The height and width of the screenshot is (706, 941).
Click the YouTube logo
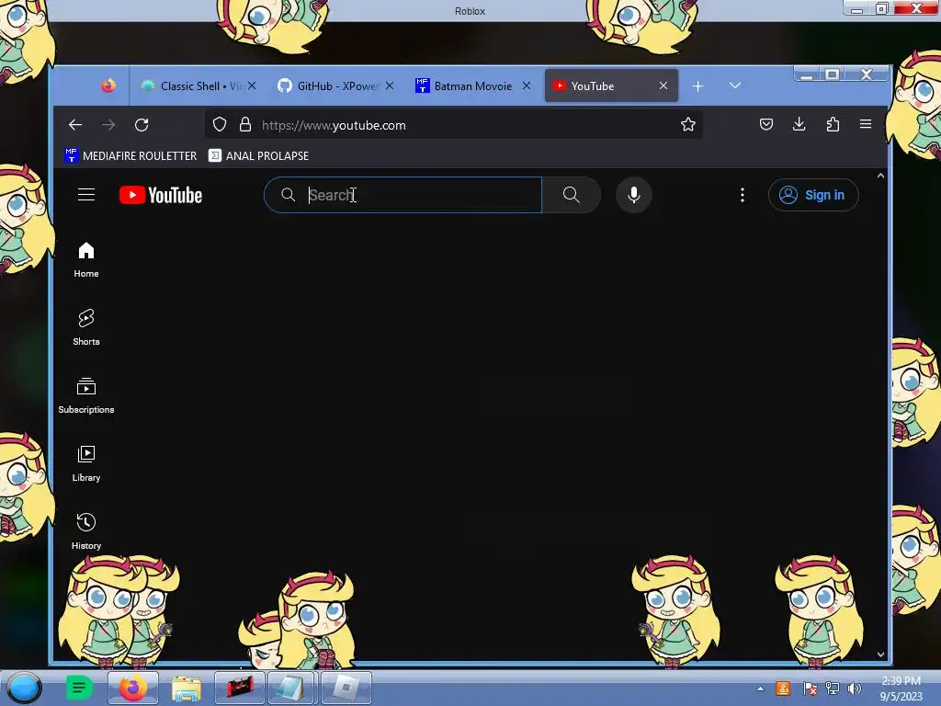coord(160,195)
